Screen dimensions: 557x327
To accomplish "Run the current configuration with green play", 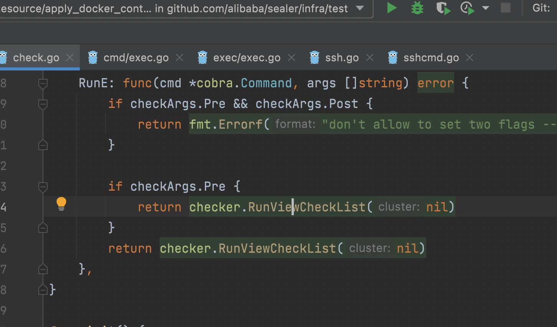I will 391,8.
